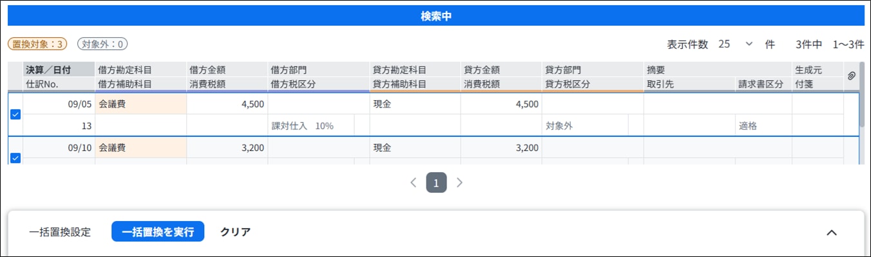Viewport: 871px width, 257px height.
Task: Open the 表示件数 25 dropdown
Action: click(x=736, y=44)
